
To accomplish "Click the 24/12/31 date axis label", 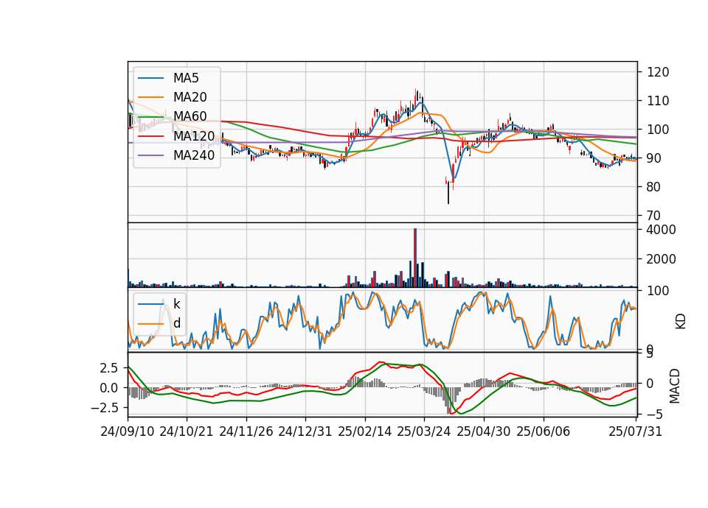I will (x=305, y=431).
